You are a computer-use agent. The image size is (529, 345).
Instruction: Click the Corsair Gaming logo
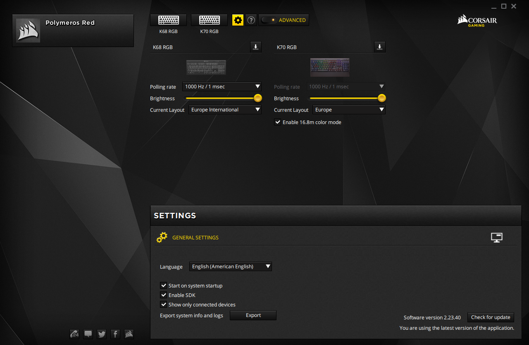point(477,21)
